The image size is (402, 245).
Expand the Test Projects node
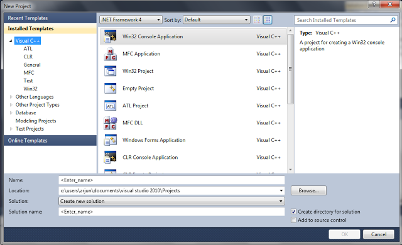11,129
